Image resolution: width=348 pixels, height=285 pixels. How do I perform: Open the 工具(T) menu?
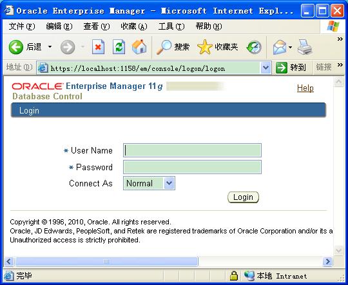[171, 26]
